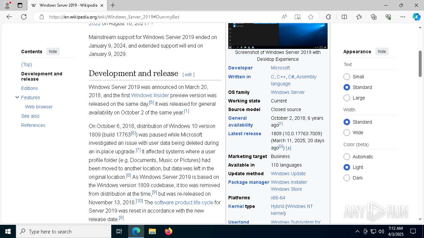Open the Windows Insider link
424x238 pixels.
150,95
